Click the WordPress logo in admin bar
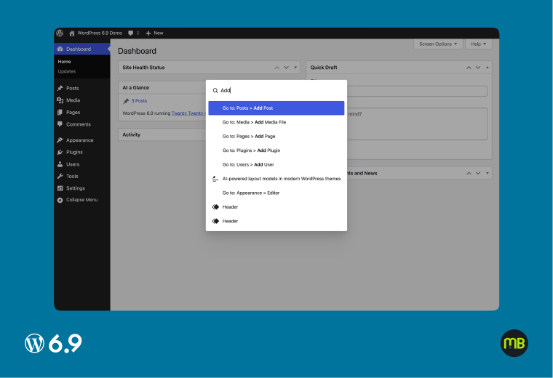The image size is (553, 378). pos(60,33)
